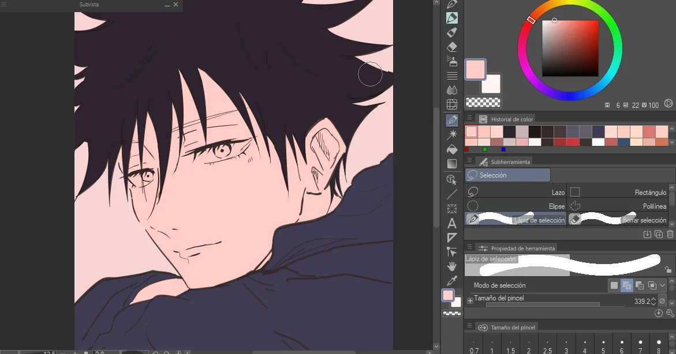Select the Eraser tool
Image resolution: width=676 pixels, height=354 pixels.
point(452,47)
